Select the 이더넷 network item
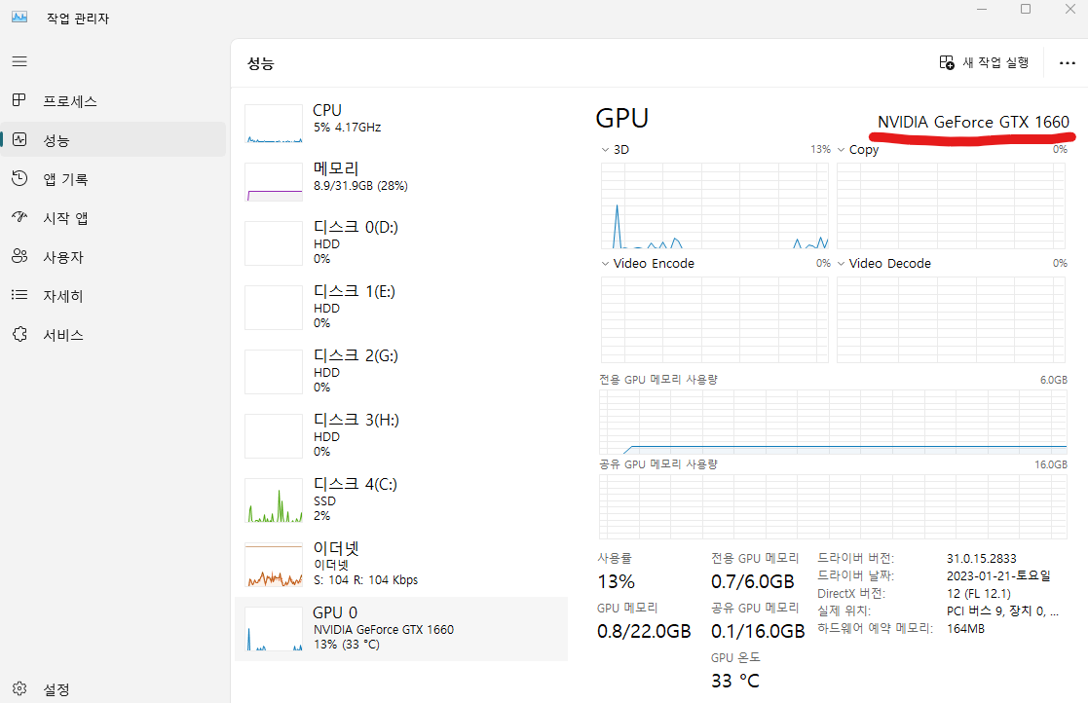The height and width of the screenshot is (703, 1088). [401, 565]
